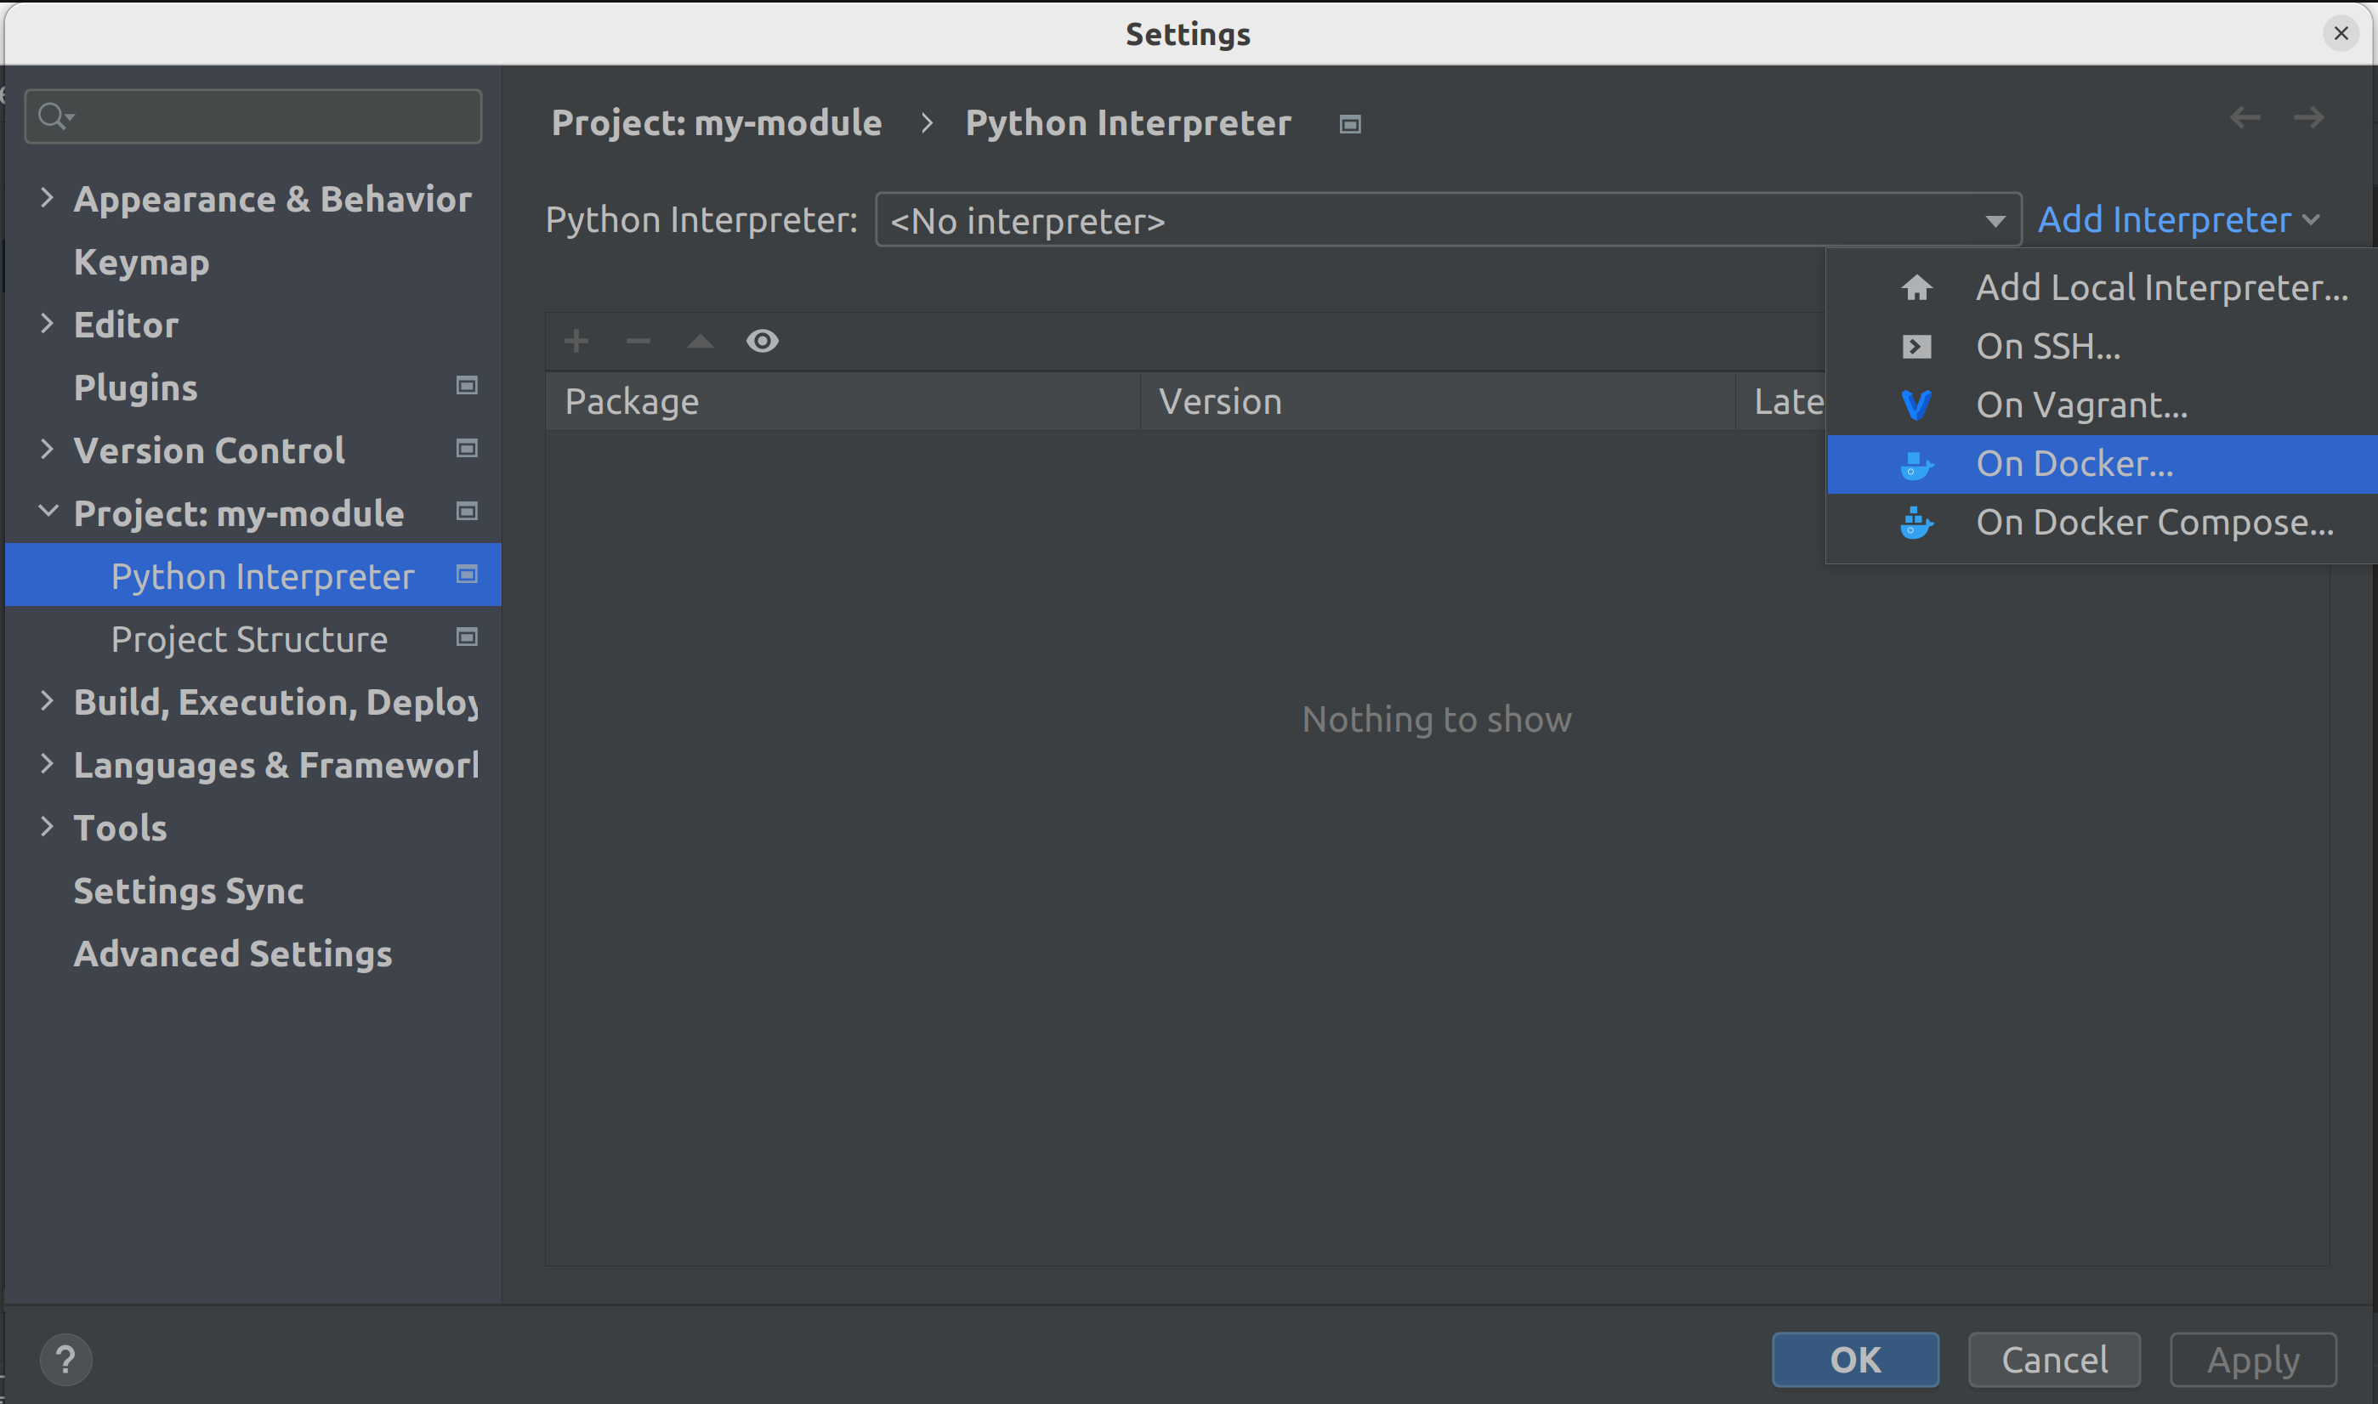
Task: Click the help button (?)
Action: pos(64,1359)
